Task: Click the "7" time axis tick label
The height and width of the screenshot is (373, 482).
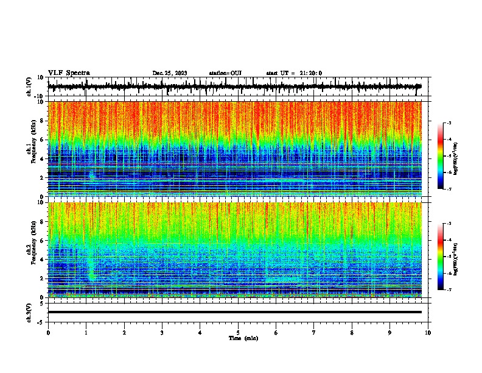Action: tap(314, 333)
